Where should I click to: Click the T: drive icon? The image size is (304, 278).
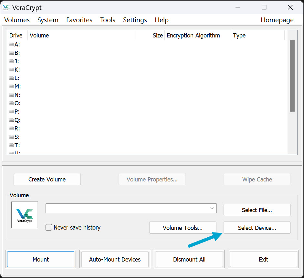(x=11, y=145)
